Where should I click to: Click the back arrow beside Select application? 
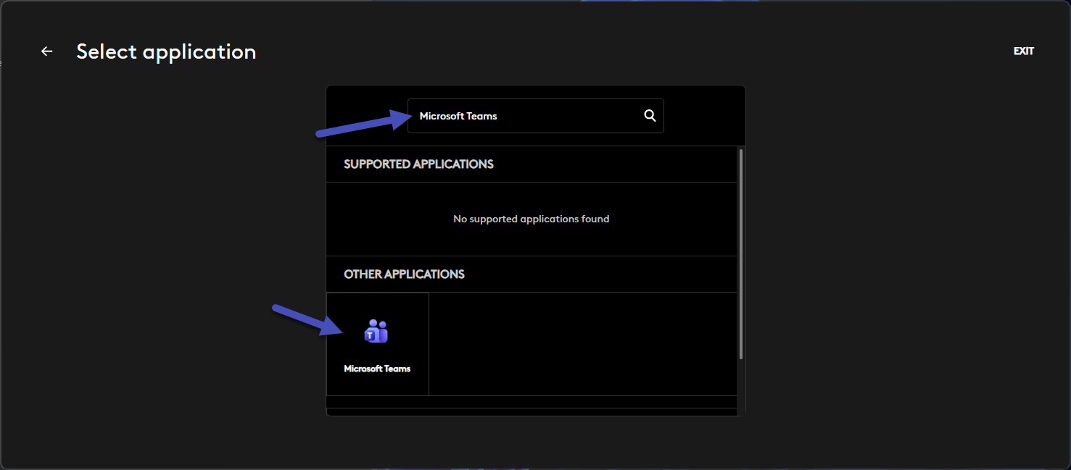47,51
